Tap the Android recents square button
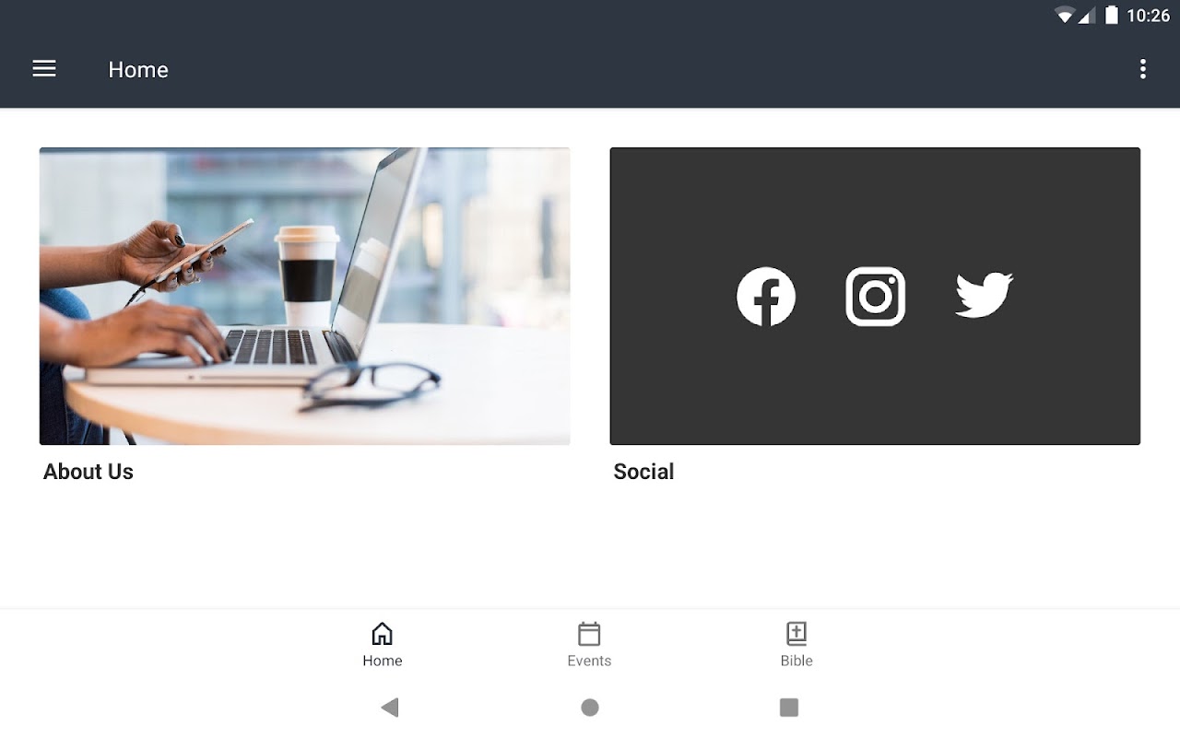 pyautogui.click(x=789, y=708)
